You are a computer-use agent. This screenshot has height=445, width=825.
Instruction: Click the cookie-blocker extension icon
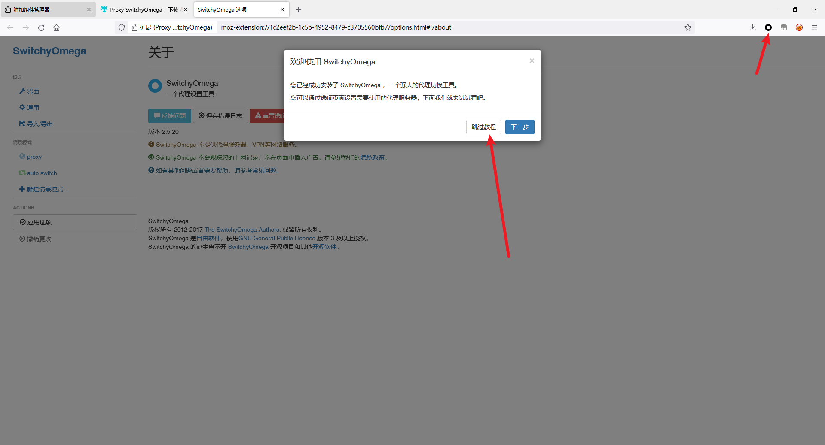[x=799, y=27]
